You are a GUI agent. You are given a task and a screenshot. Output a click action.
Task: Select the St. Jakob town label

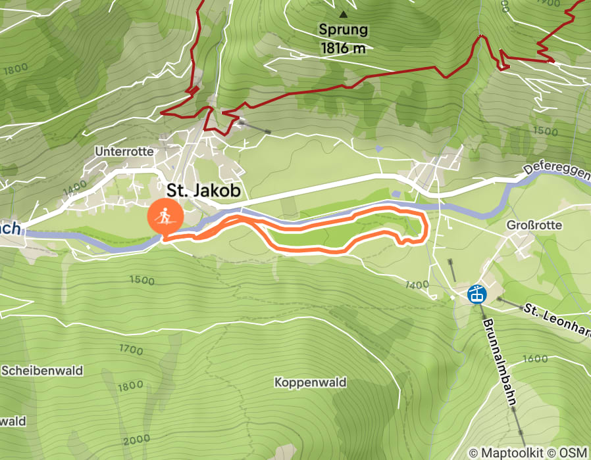(203, 191)
